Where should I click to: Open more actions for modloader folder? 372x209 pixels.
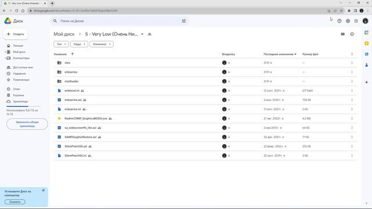click(352, 81)
